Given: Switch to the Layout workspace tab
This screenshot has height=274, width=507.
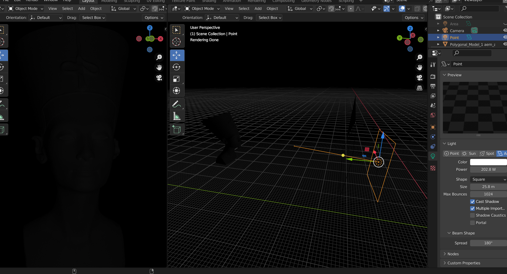Looking at the screenshot, I should tap(88, 1).
